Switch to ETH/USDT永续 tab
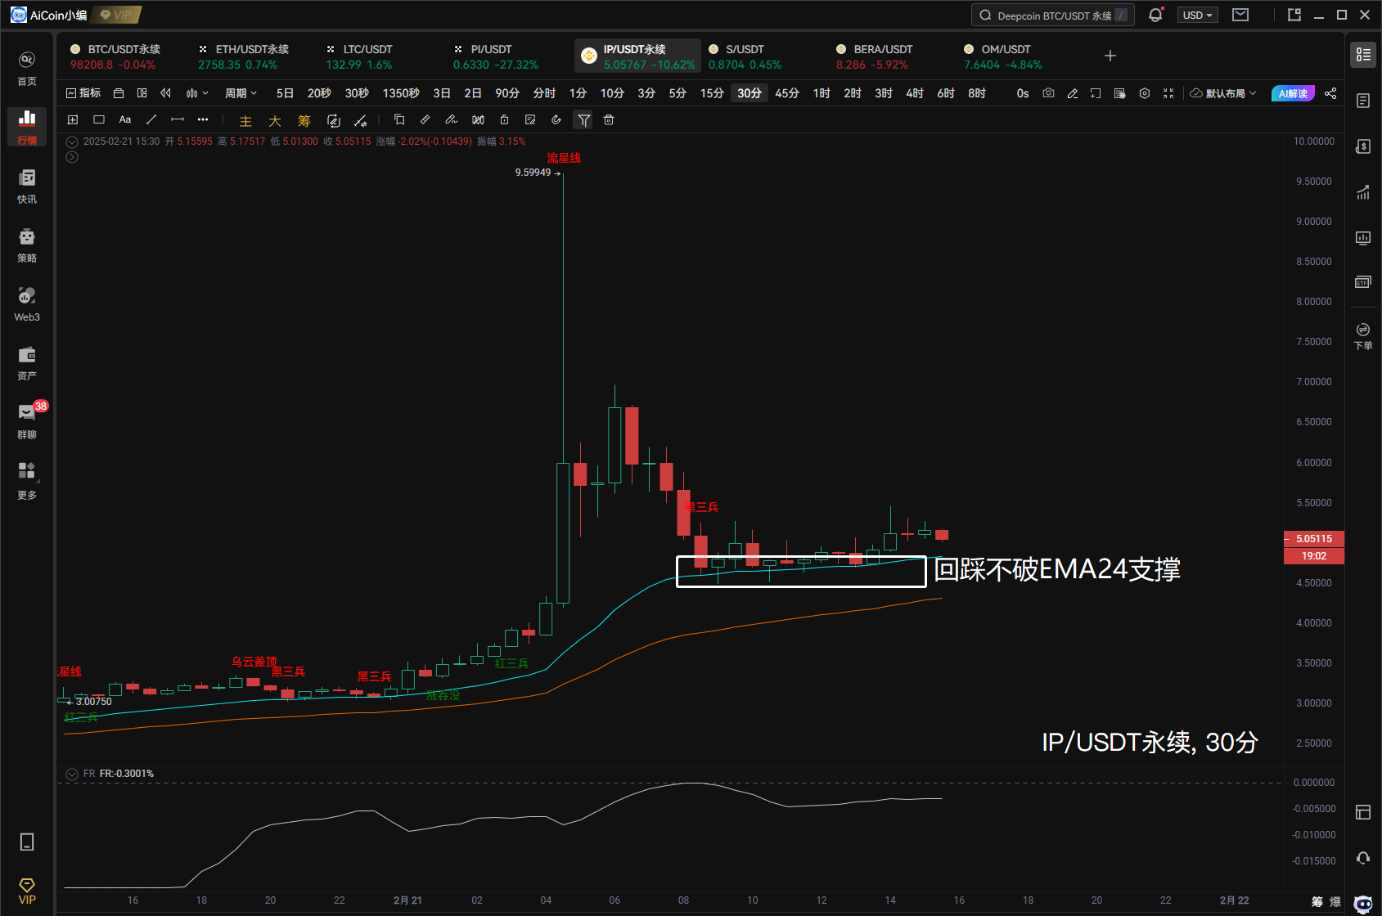 (247, 56)
